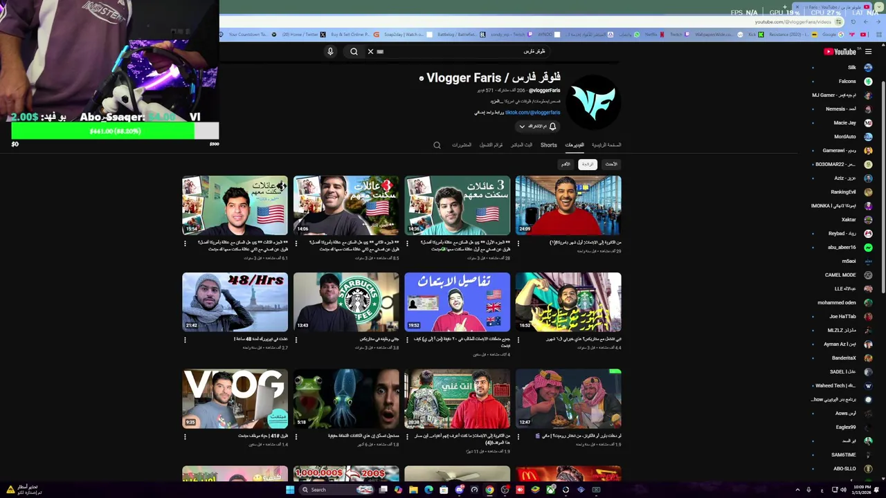Open three-dot menu of the 14:06 video
This screenshot has height=498, width=886.
click(x=296, y=243)
